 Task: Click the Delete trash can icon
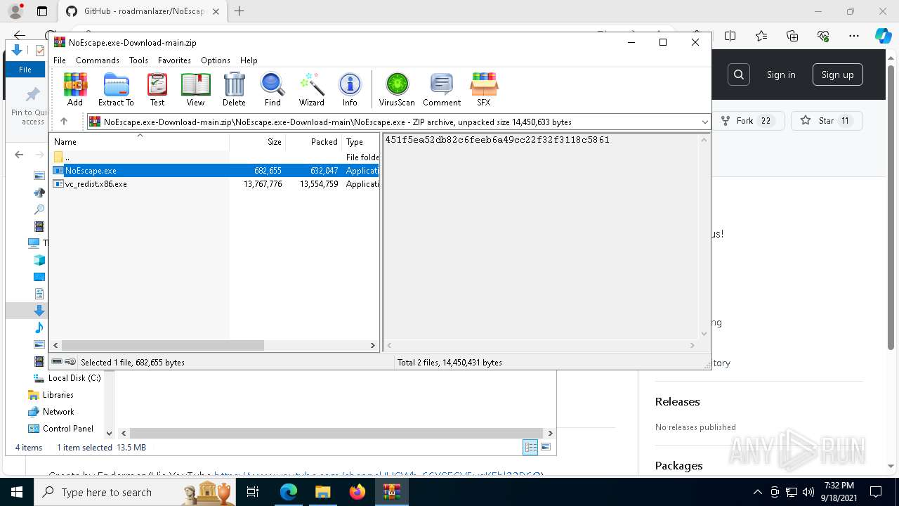[x=234, y=89]
